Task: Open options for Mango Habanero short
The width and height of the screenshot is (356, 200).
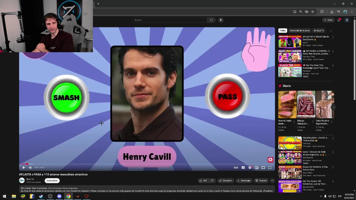Action: (x=313, y=122)
